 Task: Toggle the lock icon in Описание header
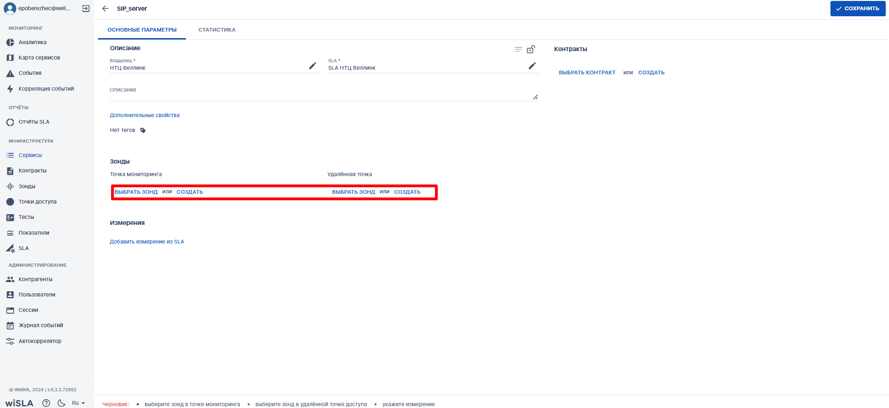tap(531, 49)
